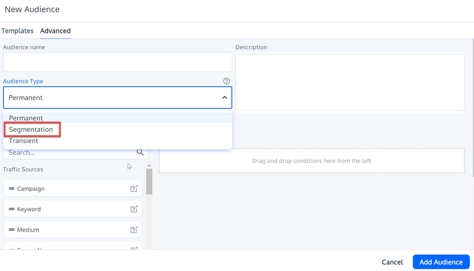
Task: Collapse the Audience Type dropdown via its chevron
Action: pyautogui.click(x=224, y=97)
